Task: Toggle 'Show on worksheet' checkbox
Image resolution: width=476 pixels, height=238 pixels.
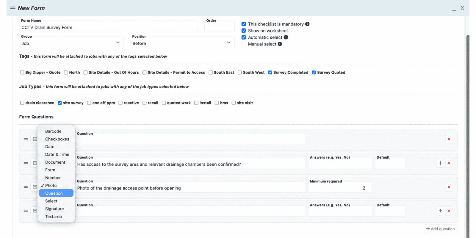Action: pos(244,31)
